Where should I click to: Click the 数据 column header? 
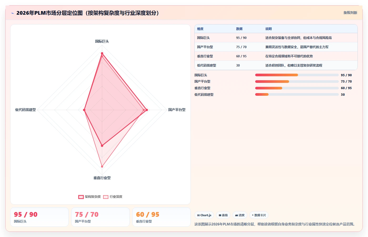click(x=239, y=29)
